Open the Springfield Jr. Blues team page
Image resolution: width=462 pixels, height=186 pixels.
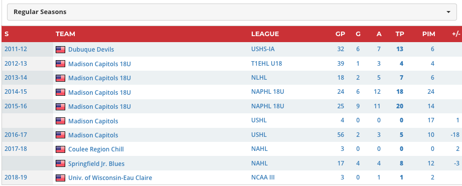click(96, 163)
